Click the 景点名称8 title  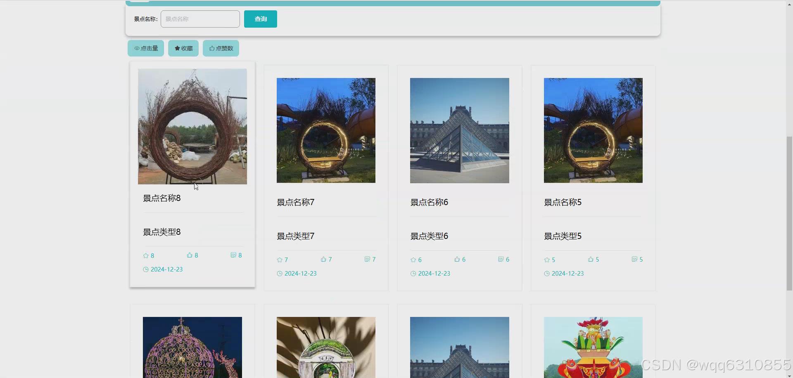click(x=162, y=198)
